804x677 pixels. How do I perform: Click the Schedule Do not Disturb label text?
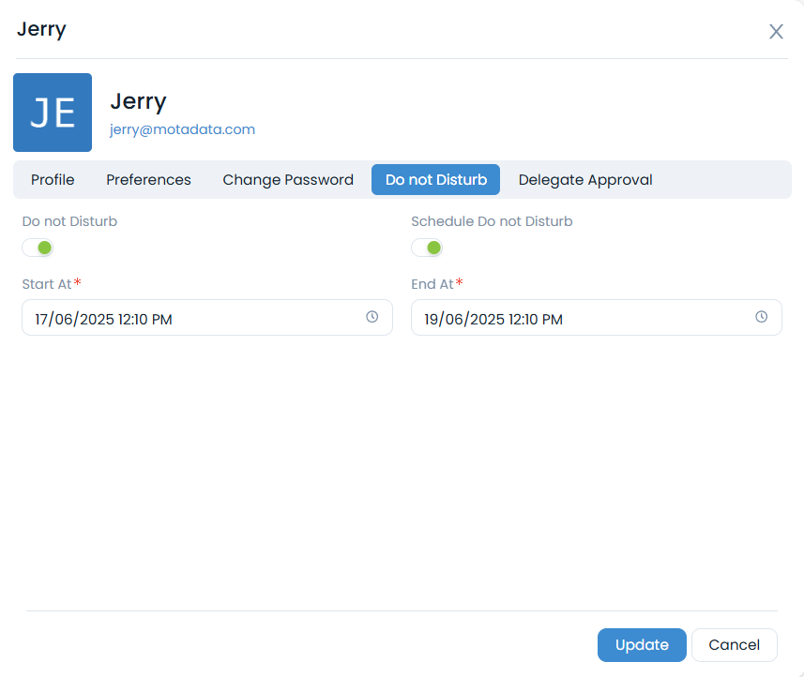492,222
